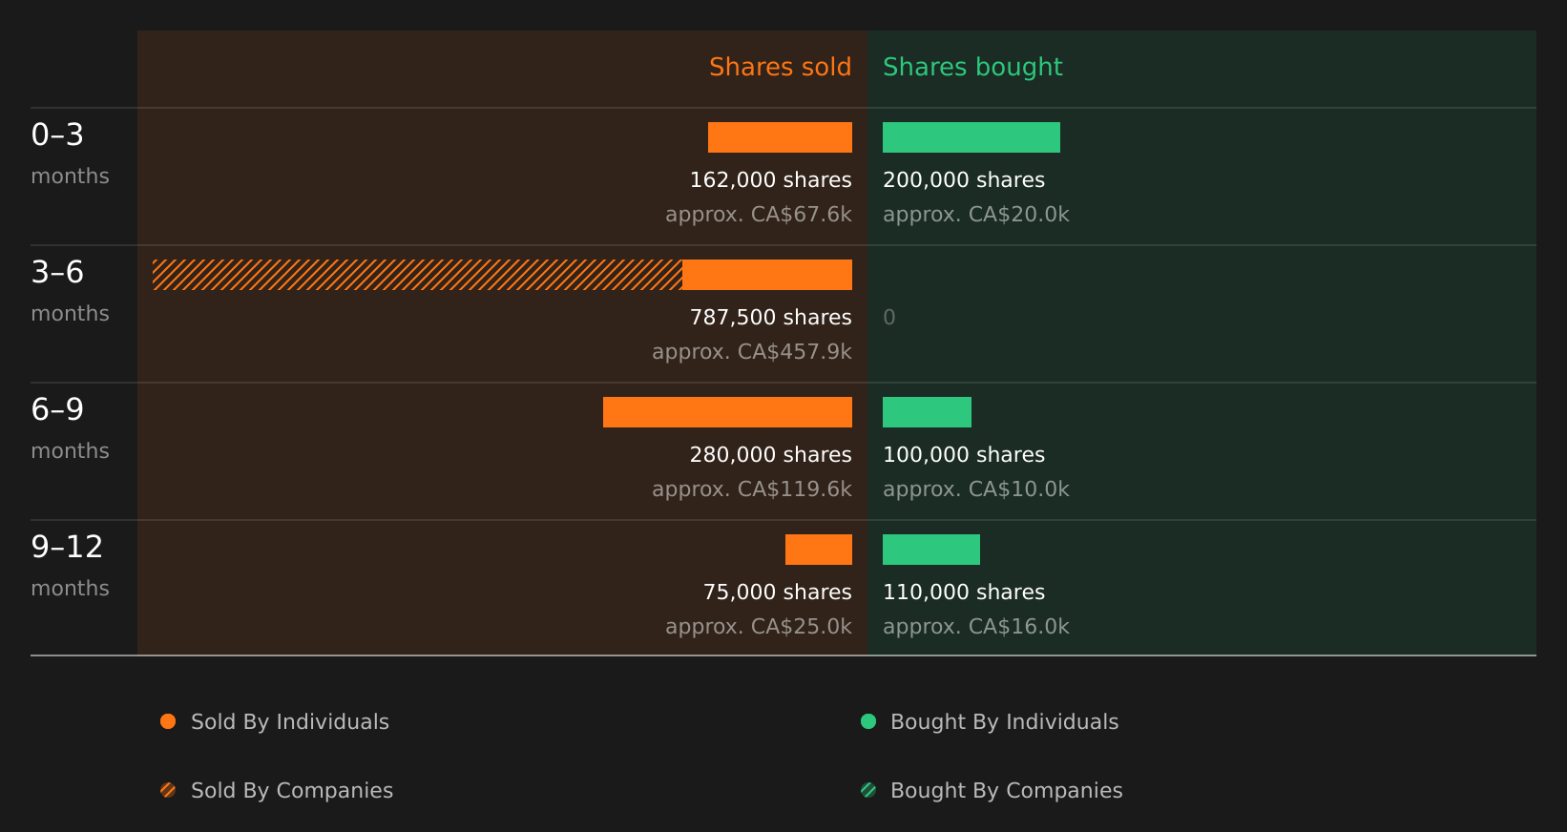Click the approx. CA$10.0k amount
Image resolution: width=1567 pixels, height=832 pixels.
[x=976, y=489]
